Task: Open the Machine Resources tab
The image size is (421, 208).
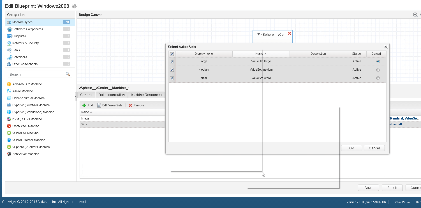Action: click(146, 95)
